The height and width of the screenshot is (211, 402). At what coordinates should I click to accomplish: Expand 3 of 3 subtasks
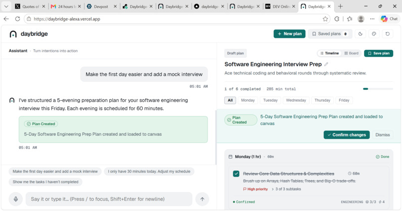[286, 189]
